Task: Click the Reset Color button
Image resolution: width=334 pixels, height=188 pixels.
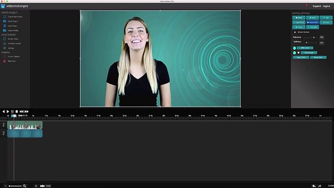Action: coord(318,57)
